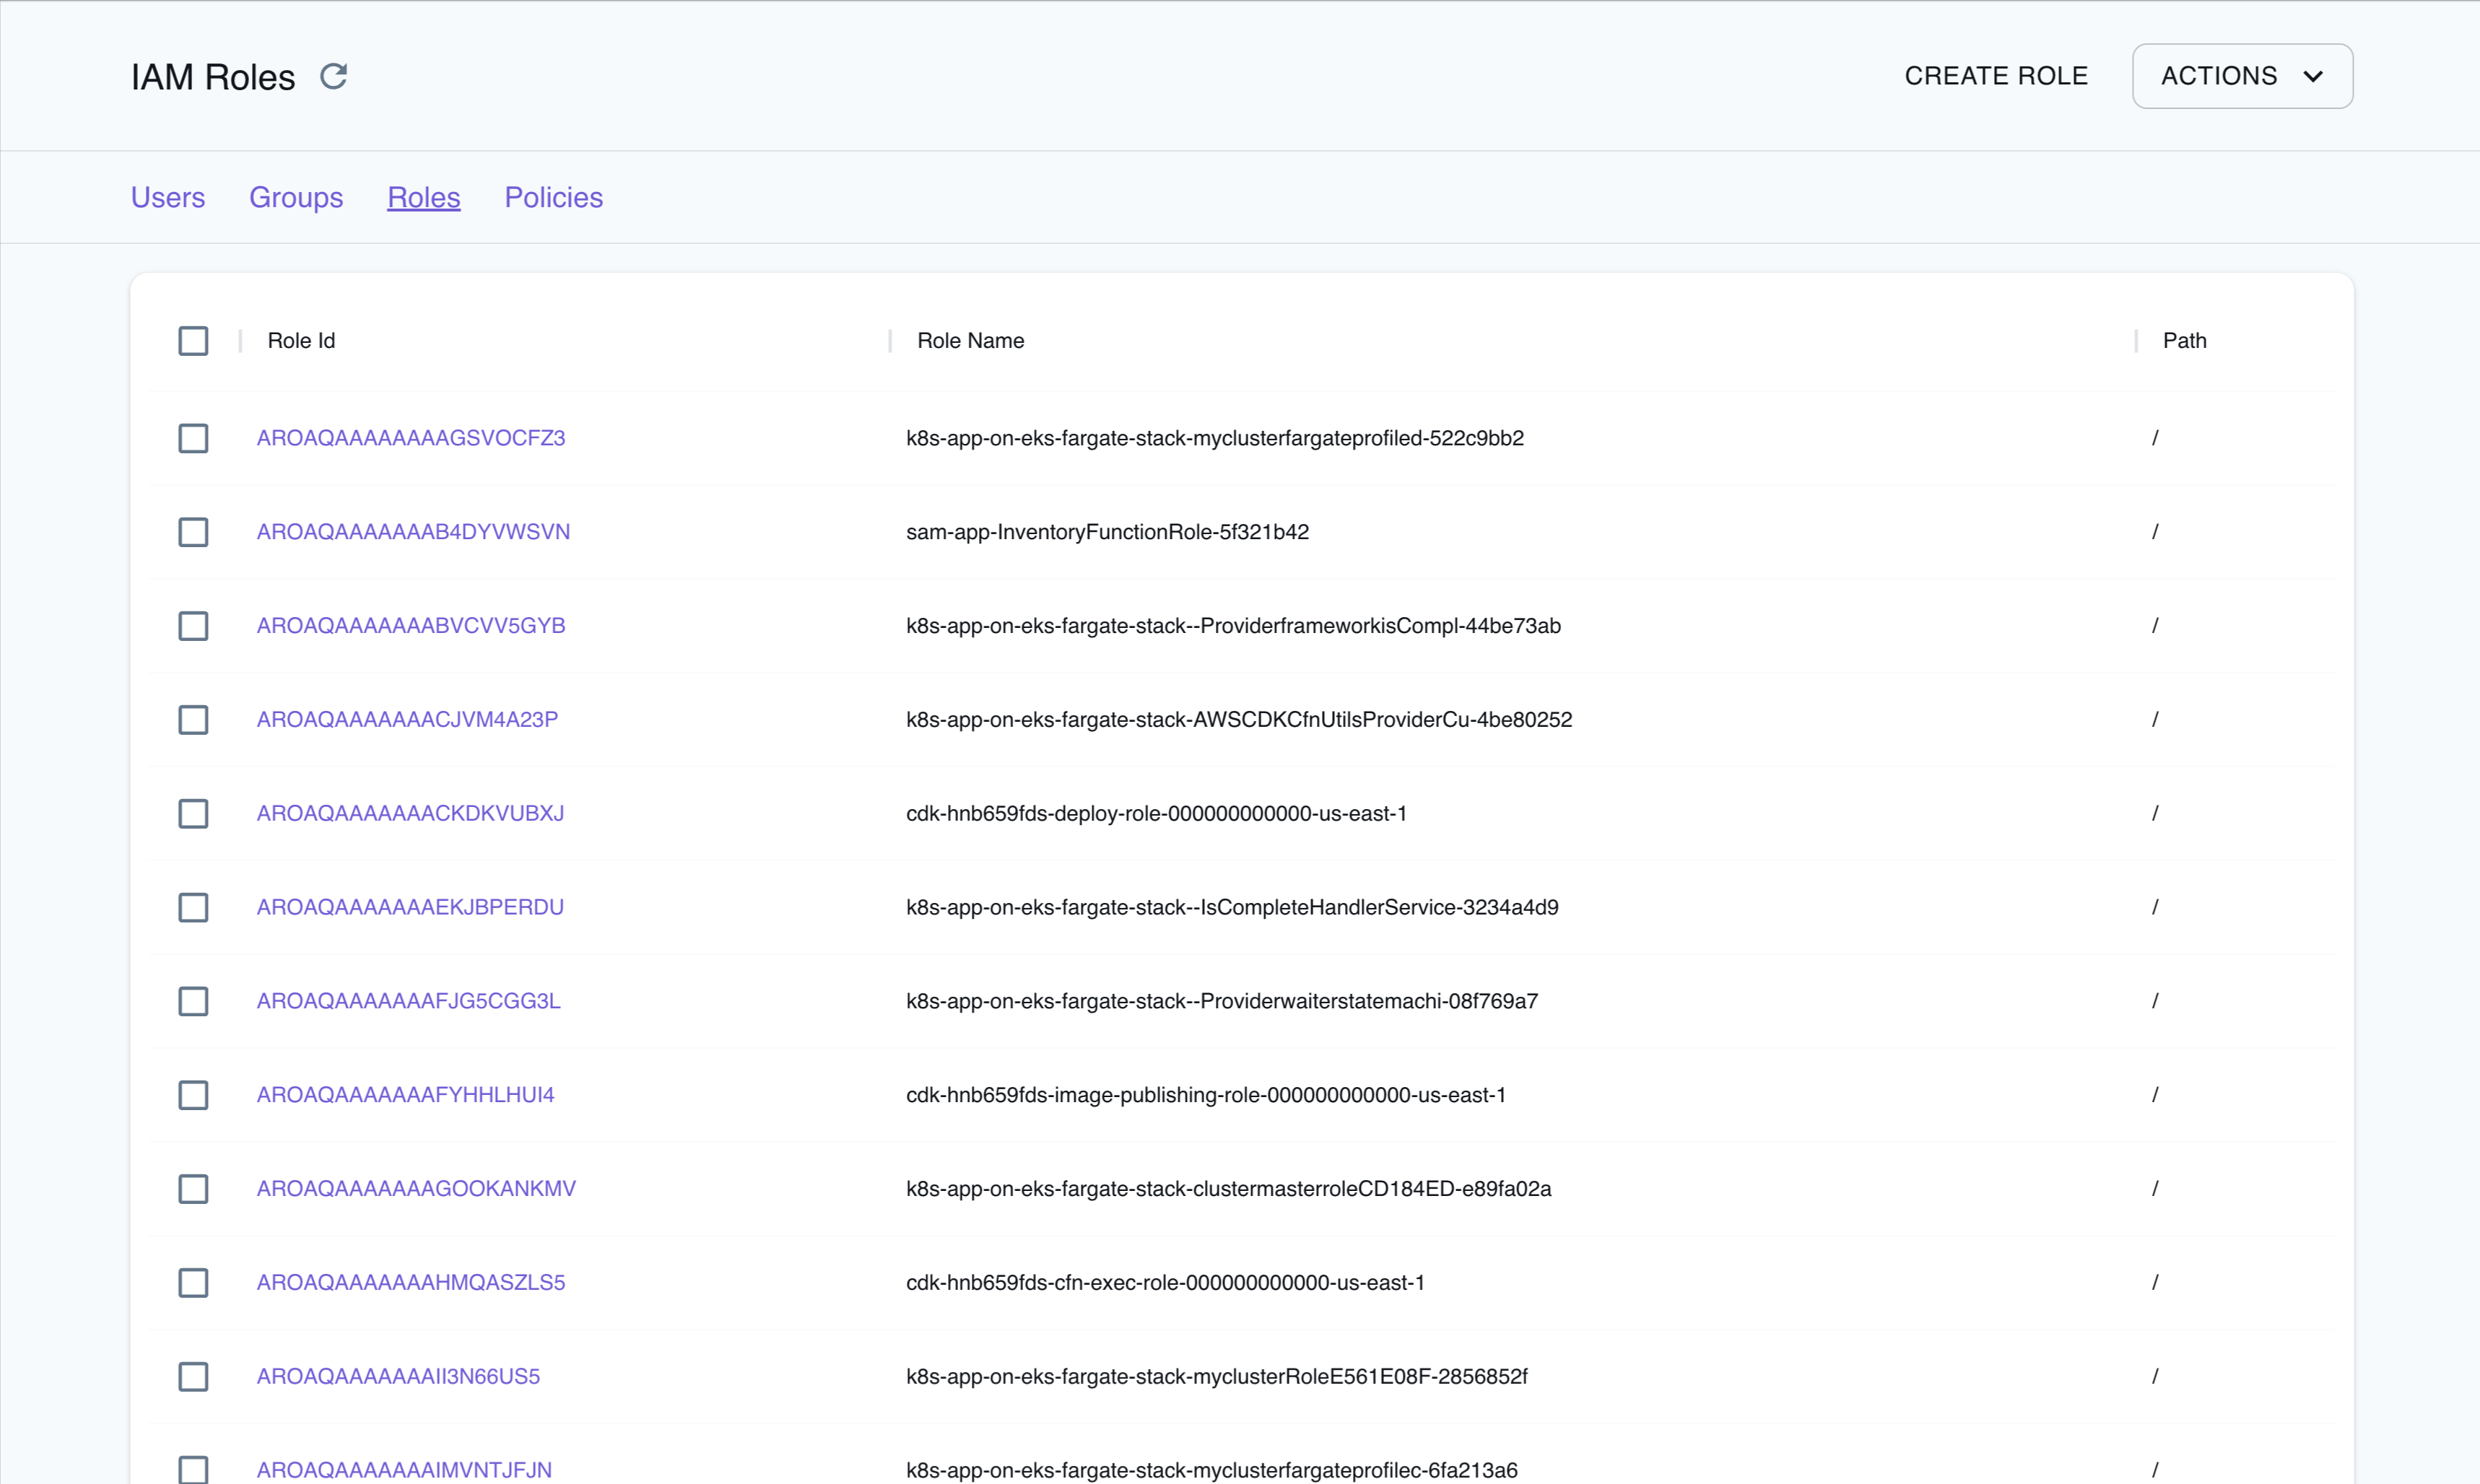
Task: Click the Path column header
Action: (x=2185, y=340)
